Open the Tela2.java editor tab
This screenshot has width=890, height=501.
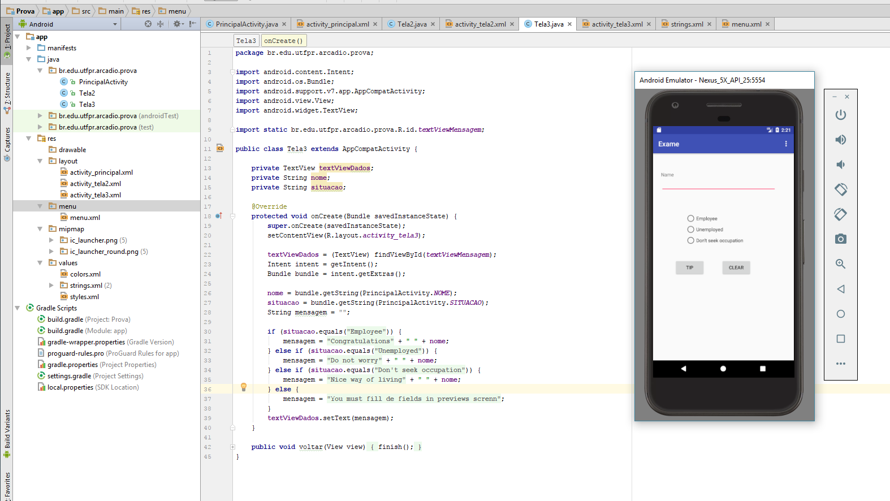tap(412, 24)
